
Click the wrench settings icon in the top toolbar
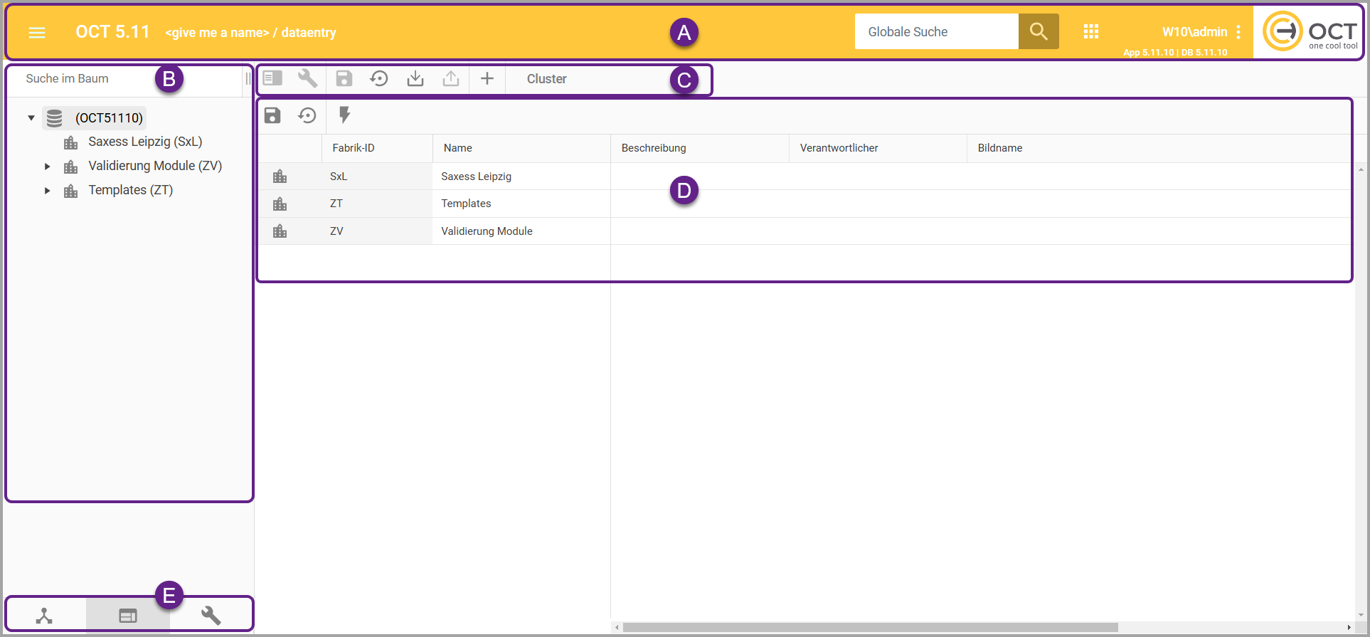click(x=307, y=78)
